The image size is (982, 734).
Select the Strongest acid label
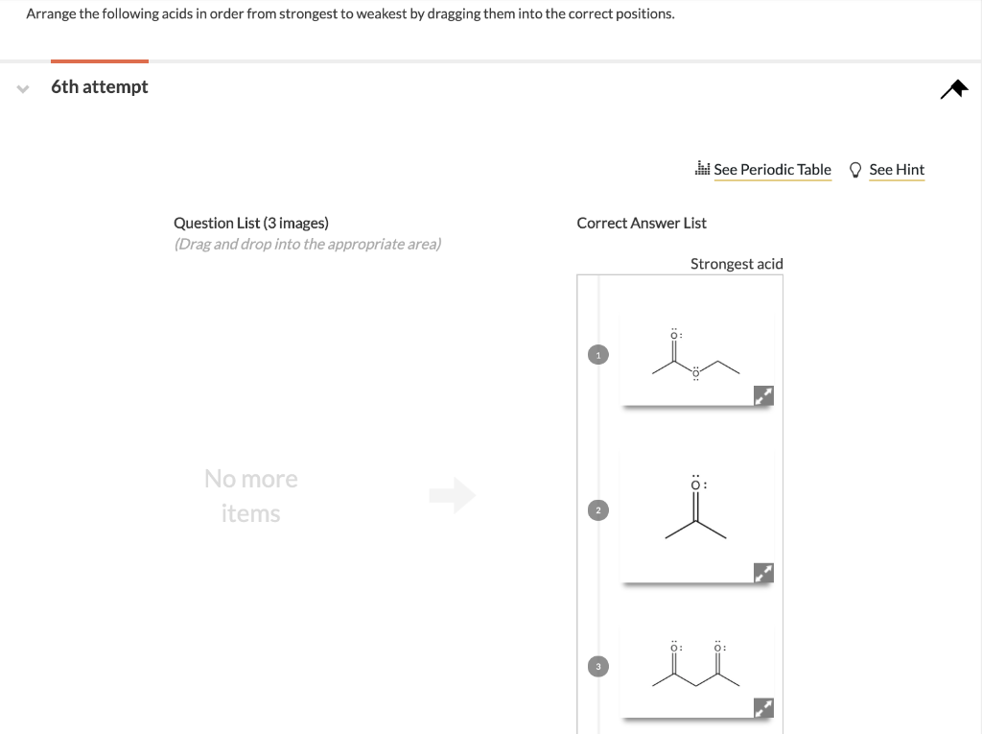point(736,263)
